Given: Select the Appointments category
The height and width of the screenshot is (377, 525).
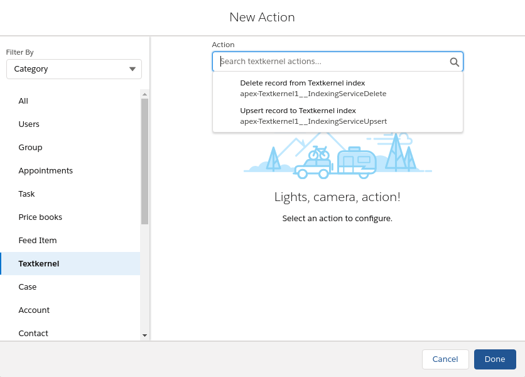Looking at the screenshot, I should click(70, 170).
